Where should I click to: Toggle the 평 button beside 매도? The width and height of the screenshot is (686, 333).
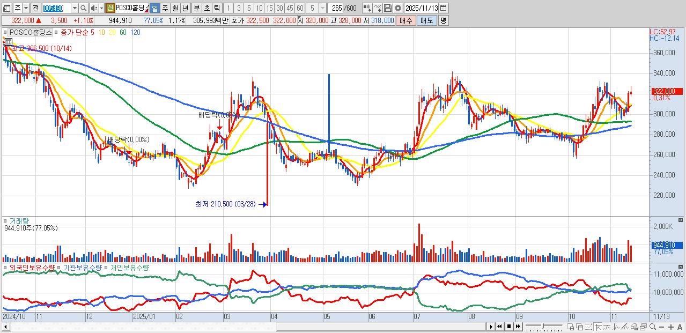point(443,20)
